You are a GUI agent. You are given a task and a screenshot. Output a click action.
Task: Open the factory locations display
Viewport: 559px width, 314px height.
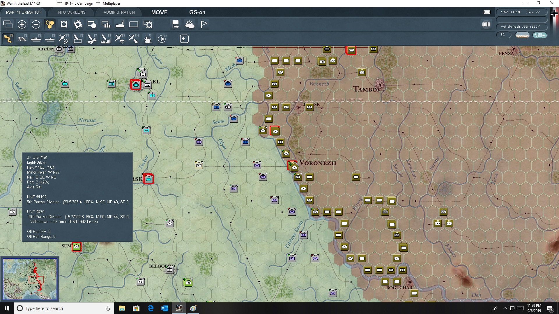tap(120, 24)
